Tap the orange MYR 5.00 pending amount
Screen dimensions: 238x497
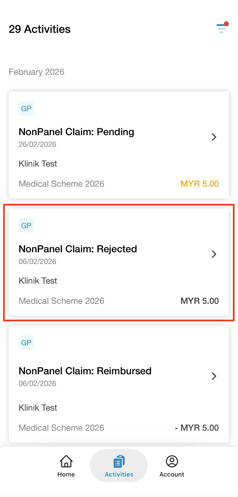[x=200, y=184]
